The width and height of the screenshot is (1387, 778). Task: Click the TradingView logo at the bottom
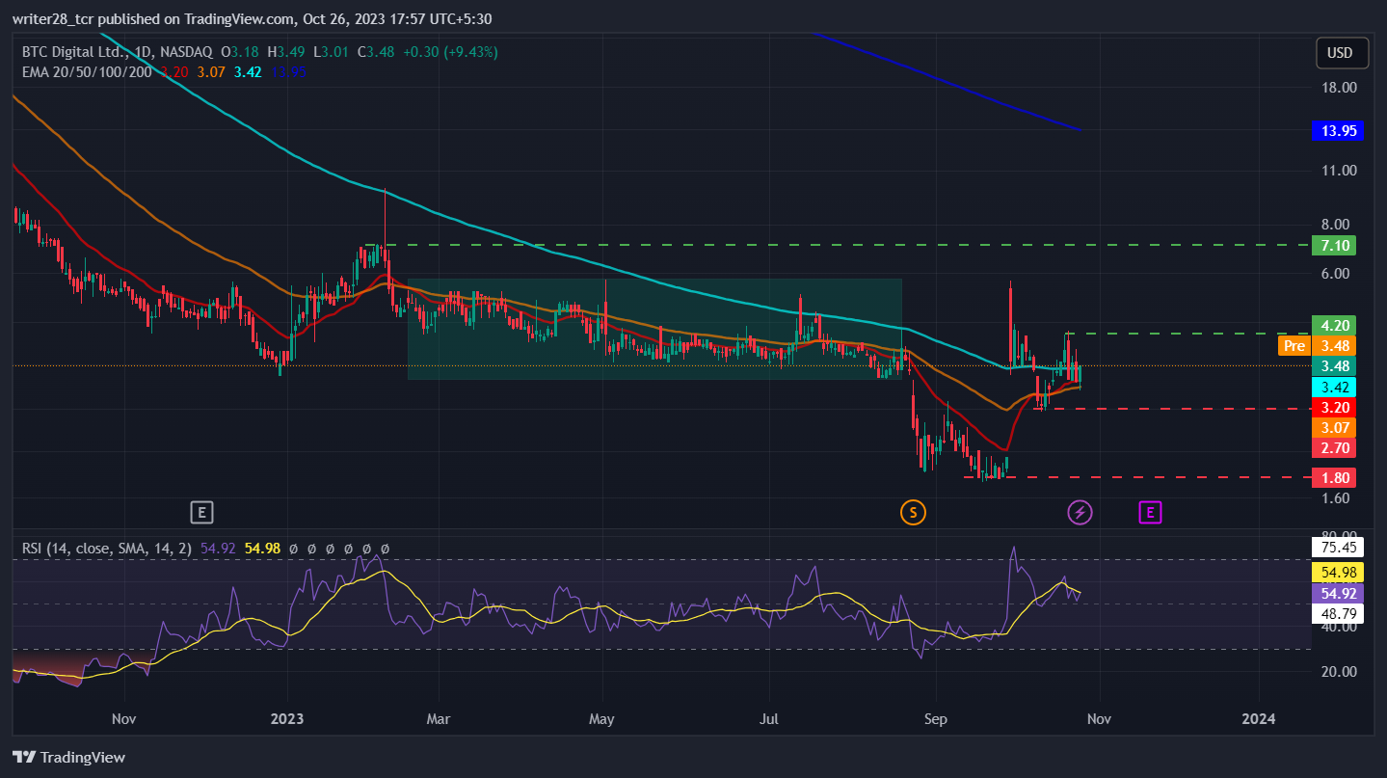click(68, 757)
